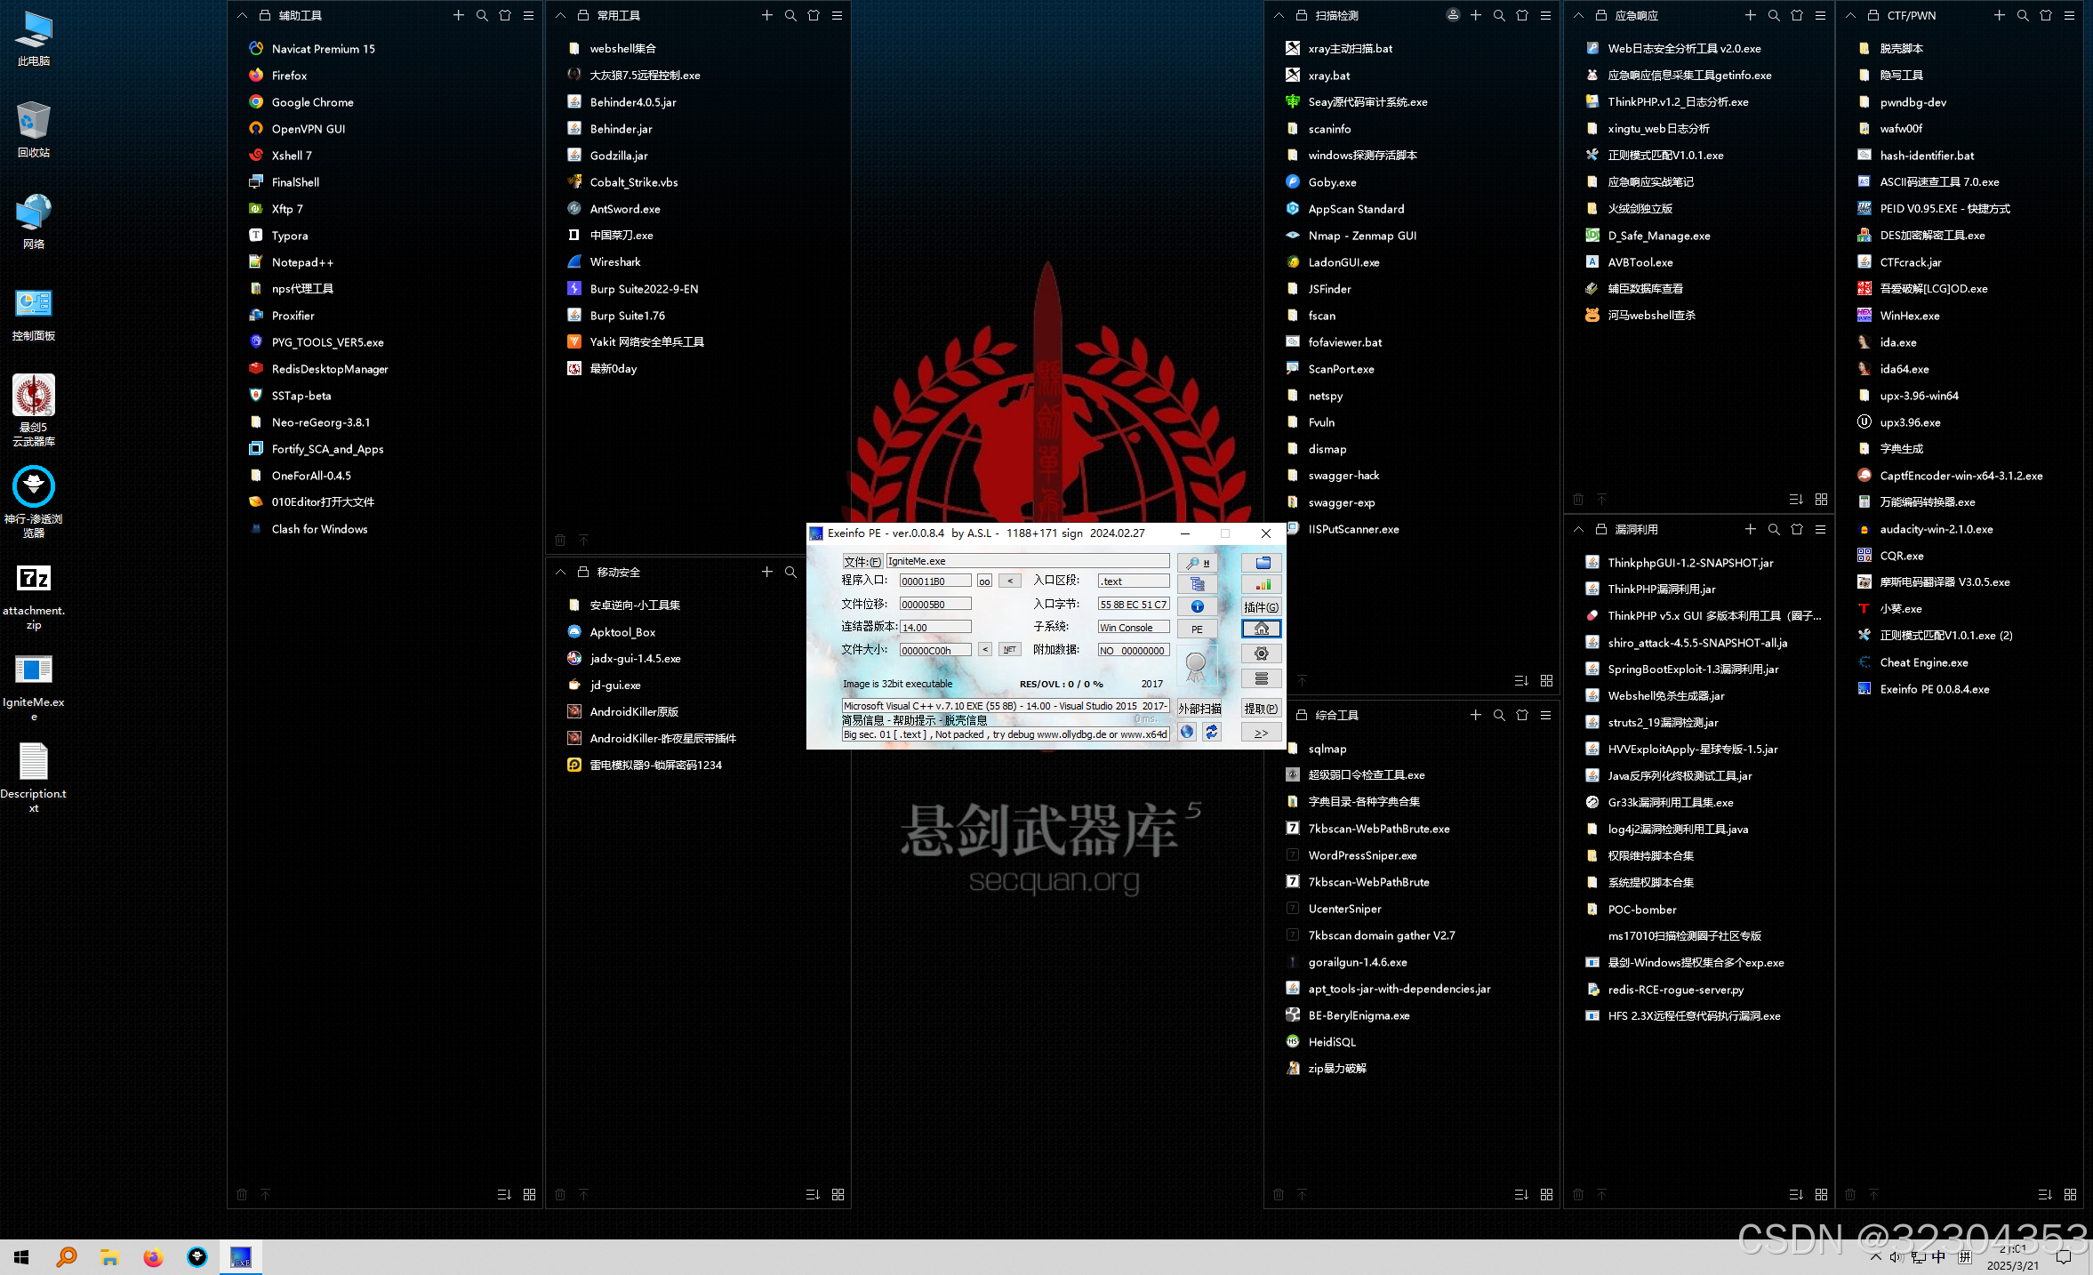Open the three-line list icon in Exeinfo PE
The height and width of the screenshot is (1275, 2093).
1261,678
